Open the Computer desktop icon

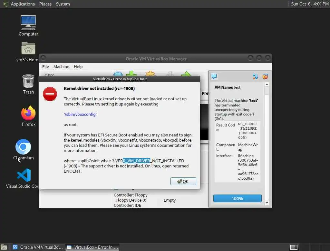(x=28, y=26)
